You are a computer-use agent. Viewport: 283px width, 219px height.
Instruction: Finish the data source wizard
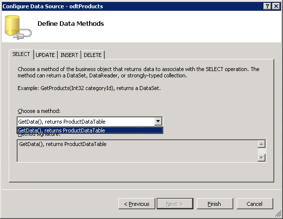tap(215, 204)
